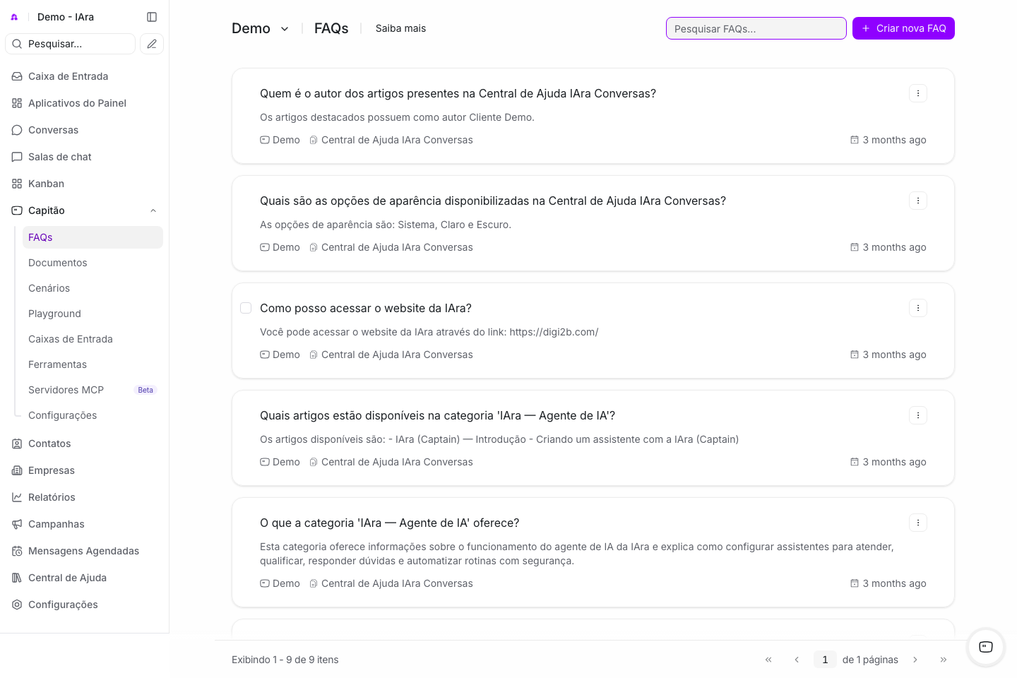Open the options menu for the 'opções de aparência' FAQ

click(x=918, y=201)
